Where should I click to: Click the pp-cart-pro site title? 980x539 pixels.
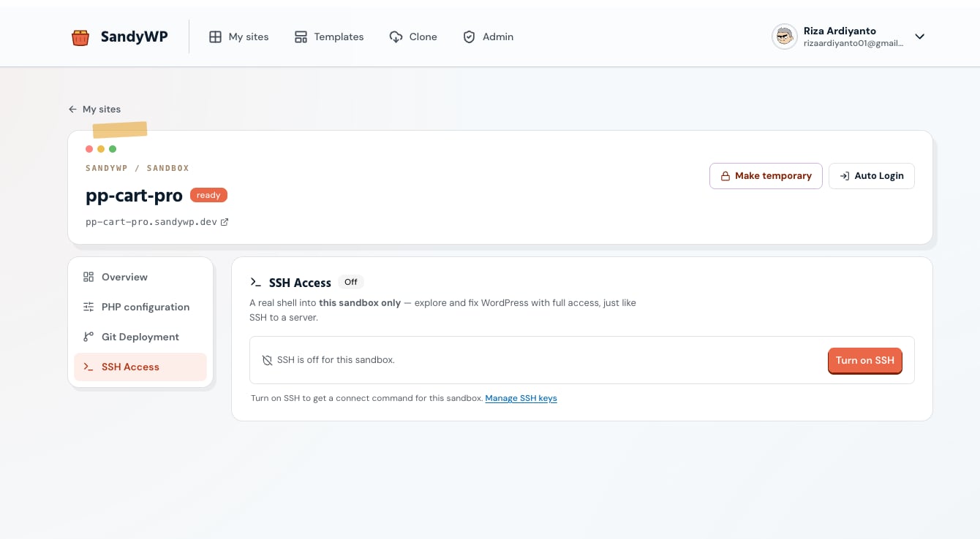point(134,195)
